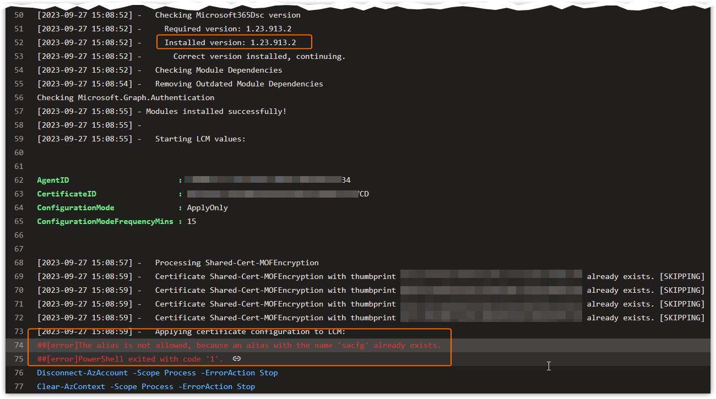Click the error 'The alias is not allowed' line
Viewport: 716px width, 399px height.
pyautogui.click(x=237, y=345)
